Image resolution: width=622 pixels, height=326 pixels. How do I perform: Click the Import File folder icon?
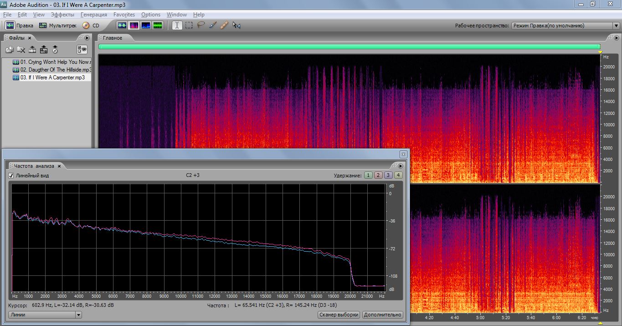(x=10, y=50)
